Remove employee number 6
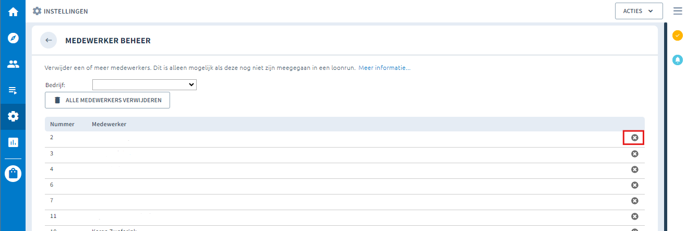The width and height of the screenshot is (686, 231). [635, 185]
